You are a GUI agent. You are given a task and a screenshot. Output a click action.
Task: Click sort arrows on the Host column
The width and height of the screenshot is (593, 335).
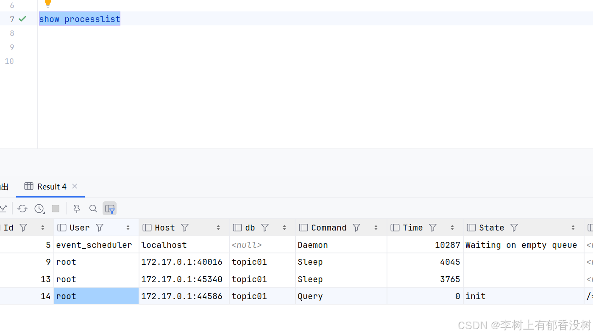(218, 228)
